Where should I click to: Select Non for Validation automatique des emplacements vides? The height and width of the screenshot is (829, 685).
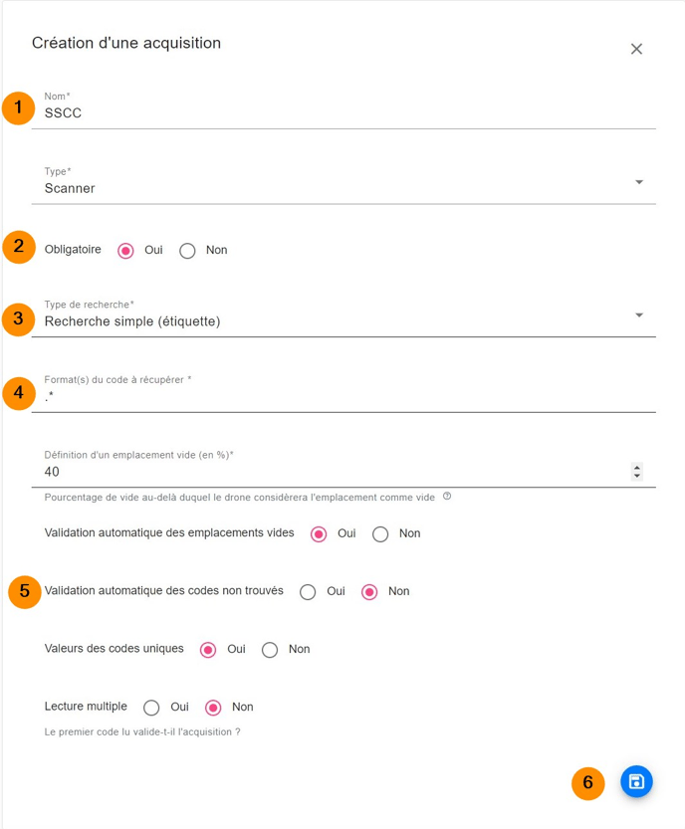pos(380,534)
